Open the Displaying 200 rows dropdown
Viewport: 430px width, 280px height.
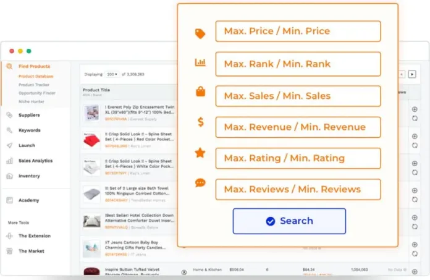click(x=112, y=74)
